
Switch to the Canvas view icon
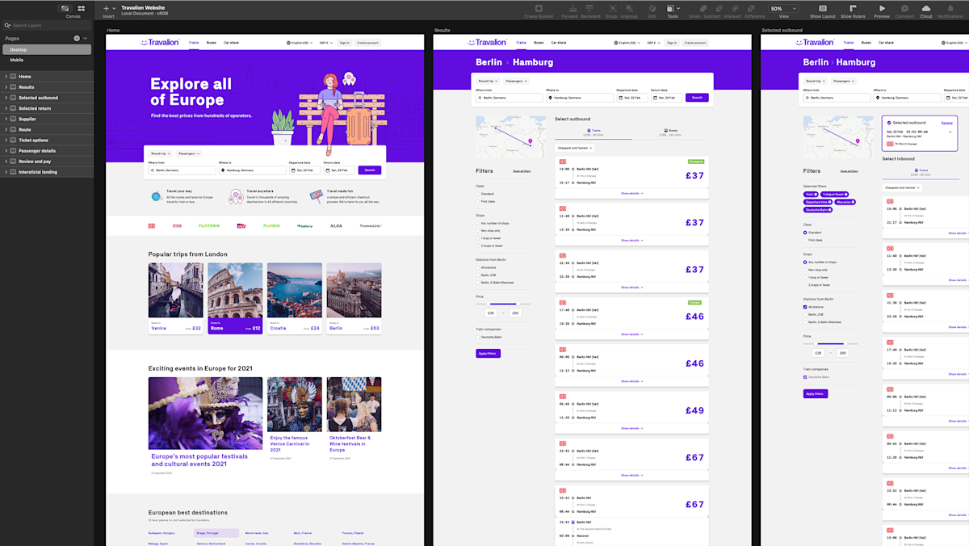pyautogui.click(x=65, y=8)
